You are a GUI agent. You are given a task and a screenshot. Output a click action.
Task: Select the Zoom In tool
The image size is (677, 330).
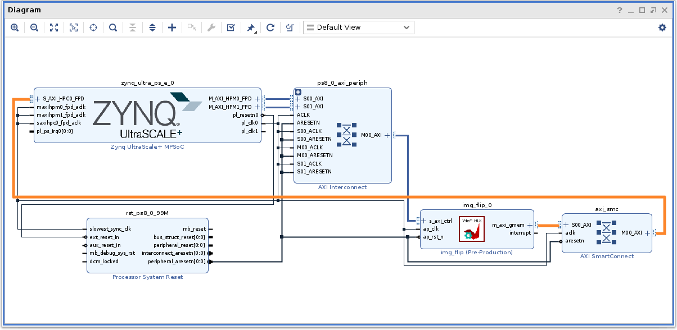(x=15, y=27)
